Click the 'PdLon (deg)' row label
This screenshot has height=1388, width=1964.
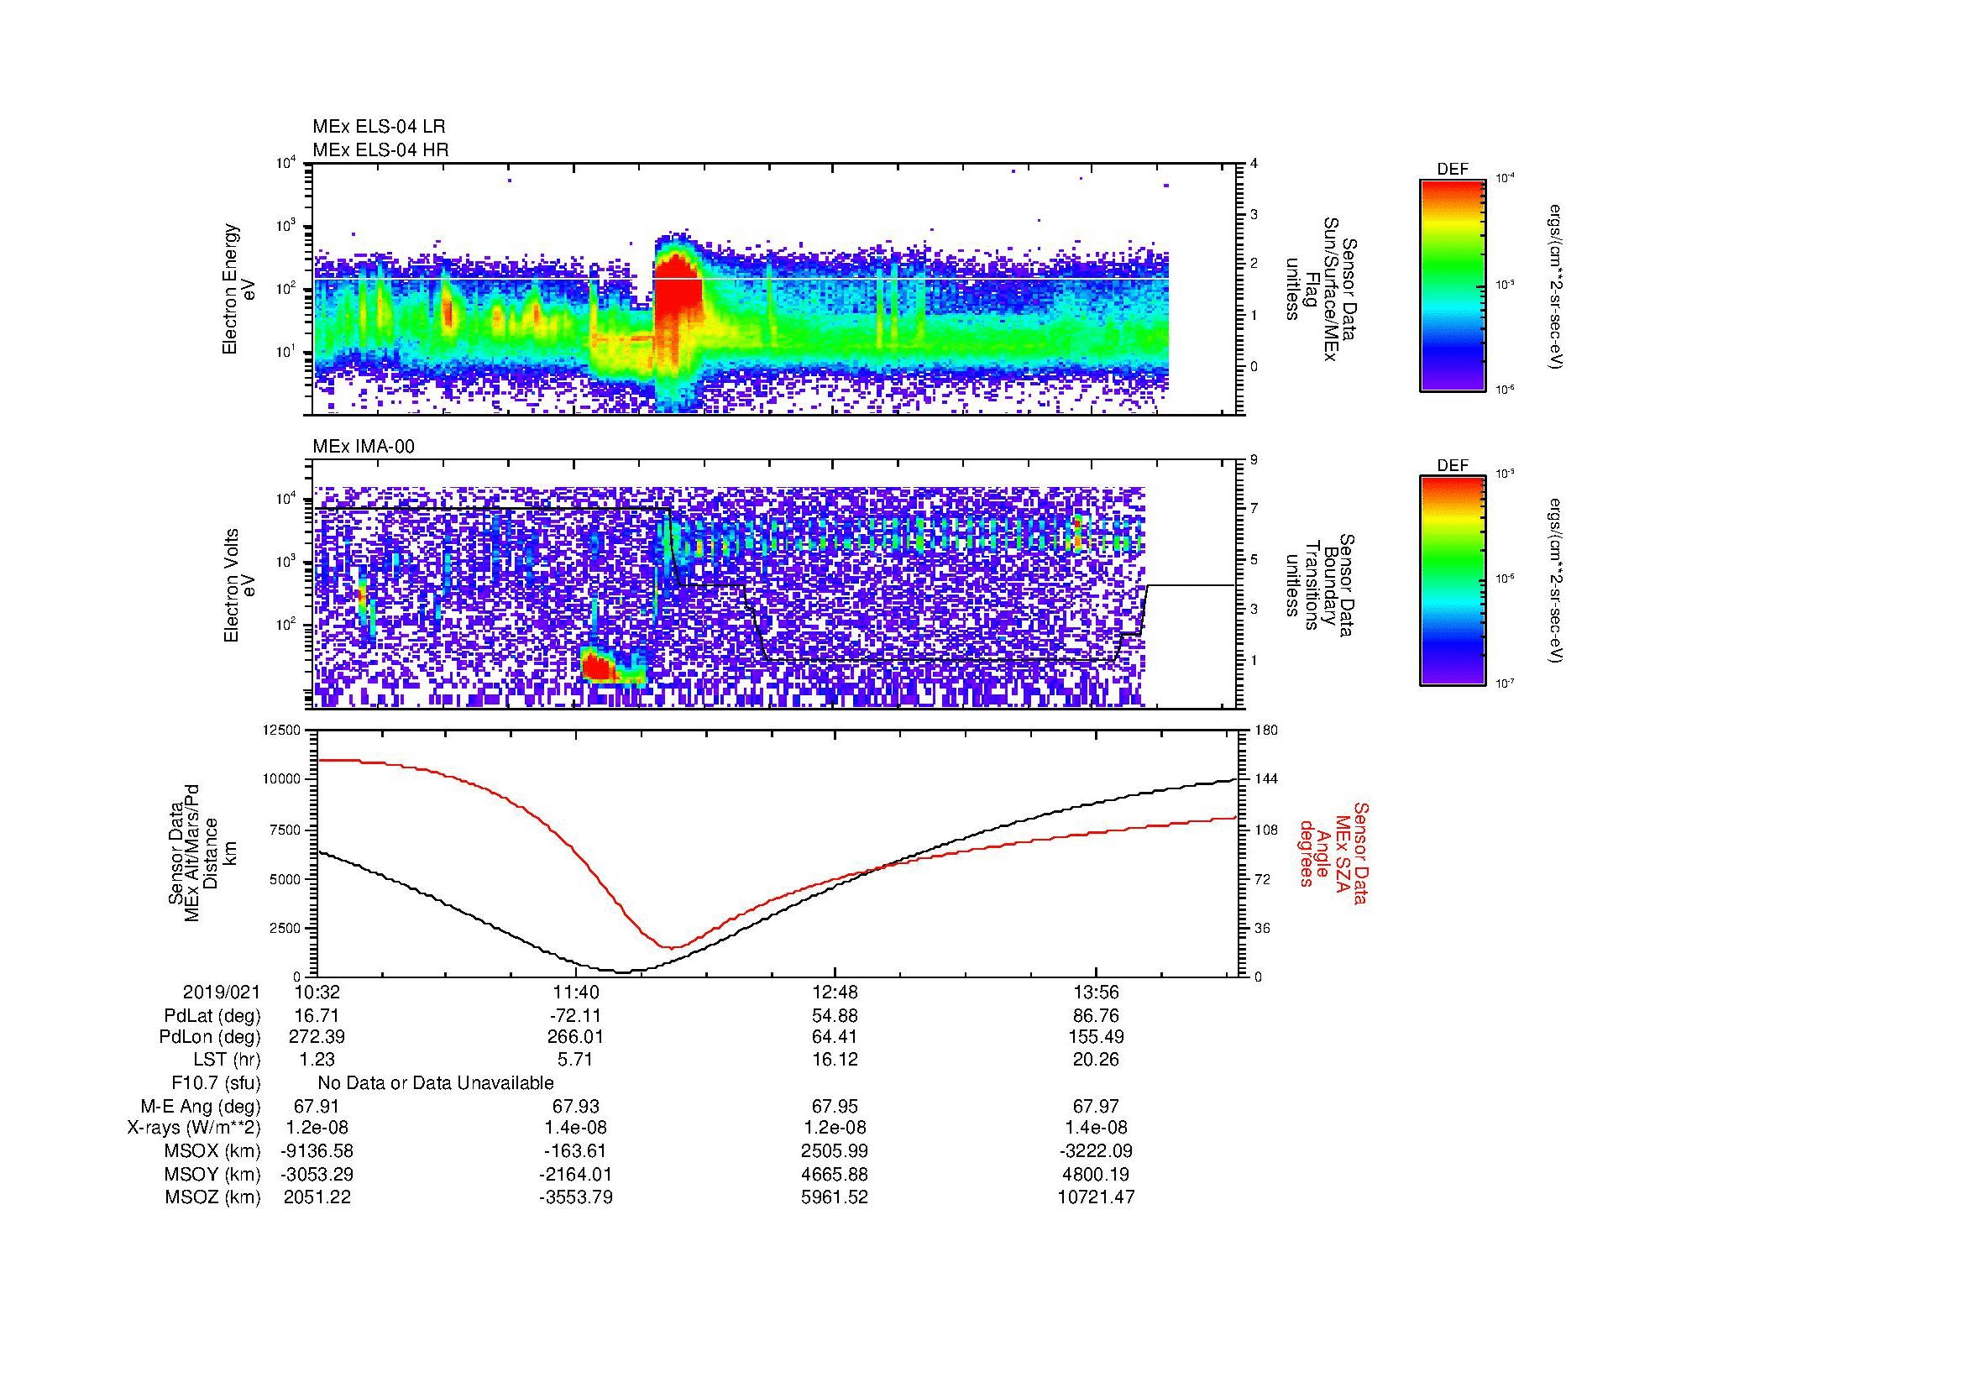pyautogui.click(x=210, y=1037)
